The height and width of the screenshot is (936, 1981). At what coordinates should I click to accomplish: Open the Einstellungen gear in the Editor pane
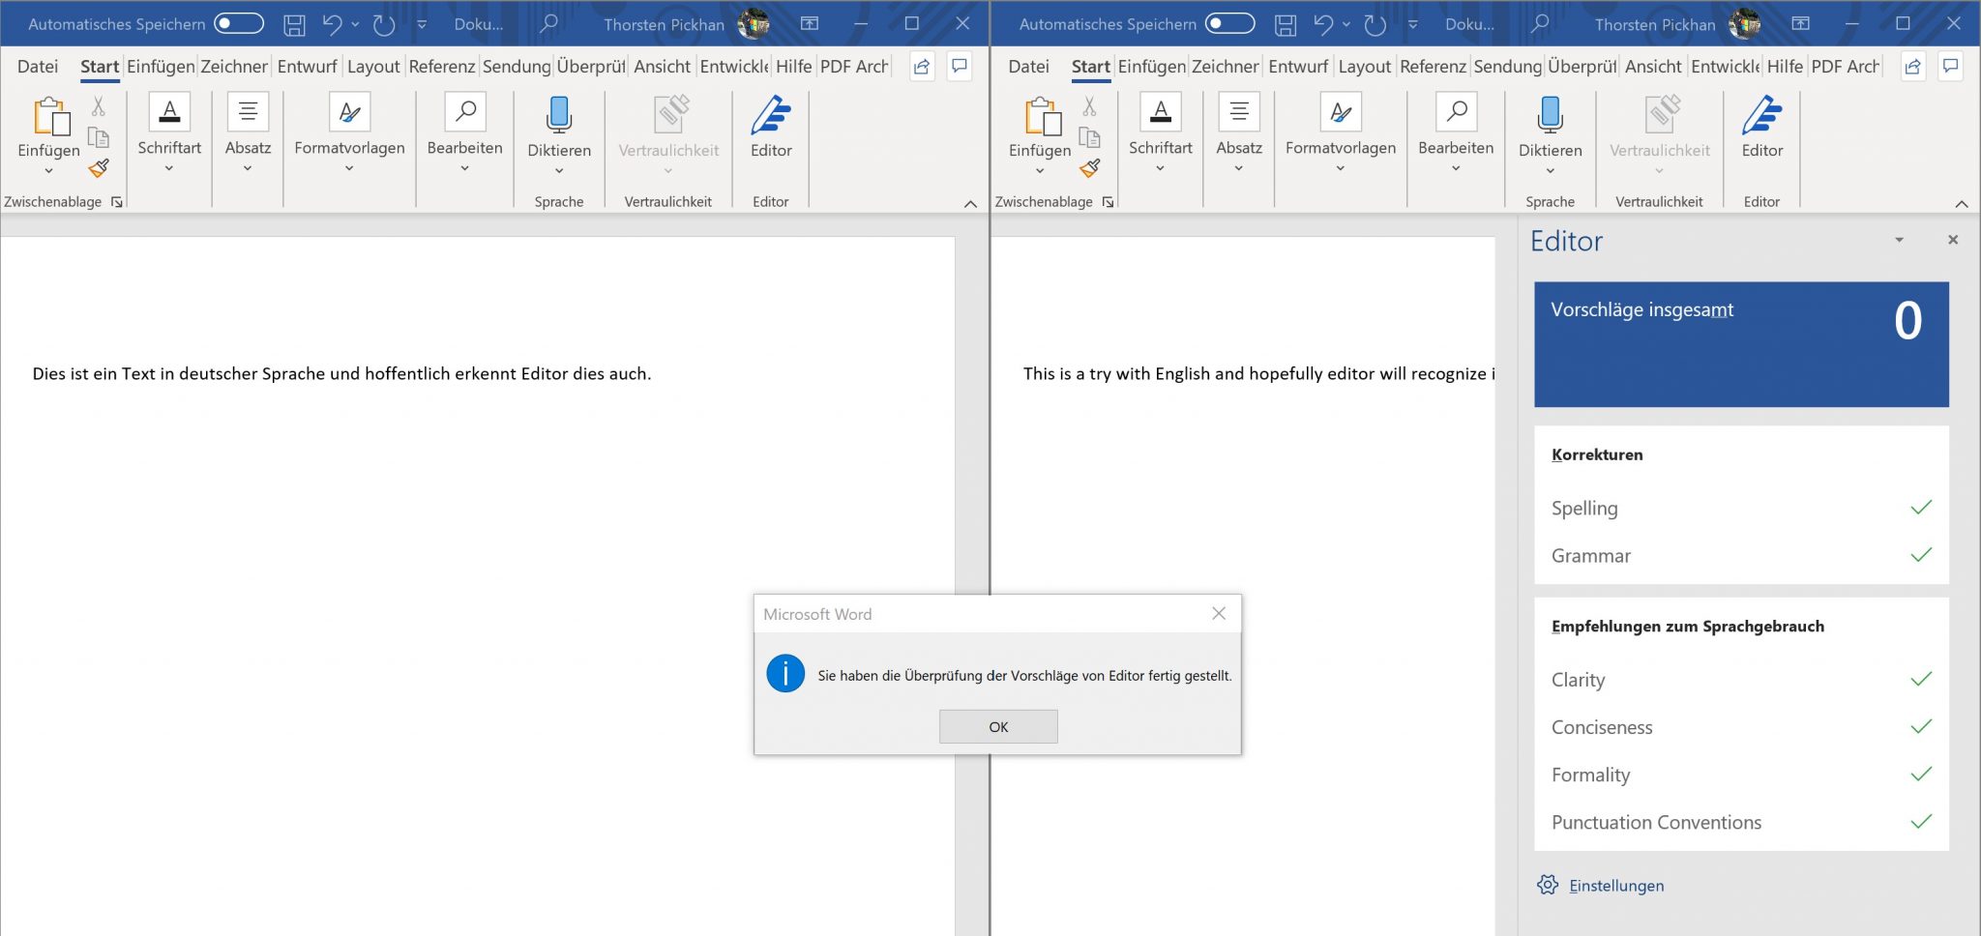click(1548, 885)
